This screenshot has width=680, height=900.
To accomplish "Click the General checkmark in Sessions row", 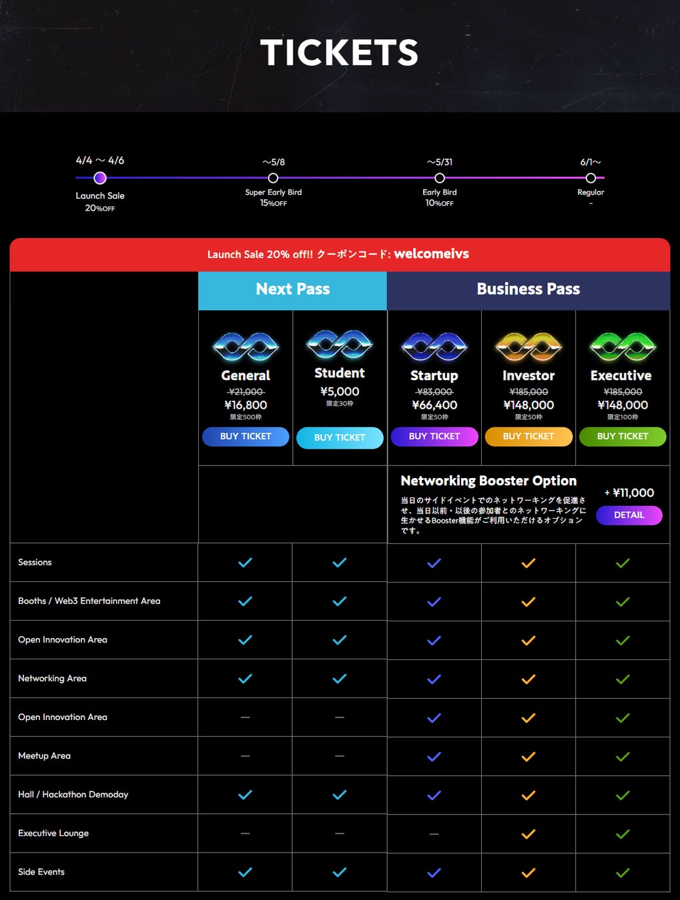I will click(246, 563).
